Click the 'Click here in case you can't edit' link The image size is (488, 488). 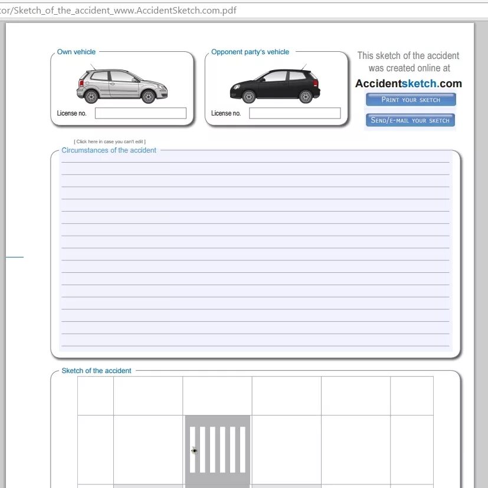tap(110, 141)
